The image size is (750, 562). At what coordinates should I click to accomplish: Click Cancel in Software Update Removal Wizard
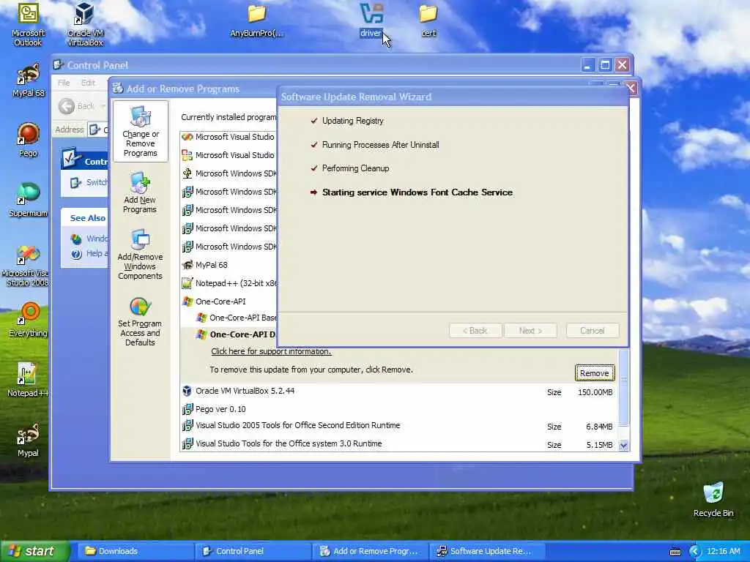[x=592, y=331]
